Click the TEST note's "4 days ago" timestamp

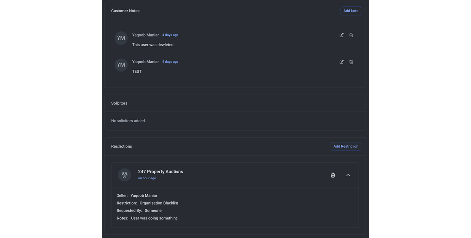coord(170,62)
